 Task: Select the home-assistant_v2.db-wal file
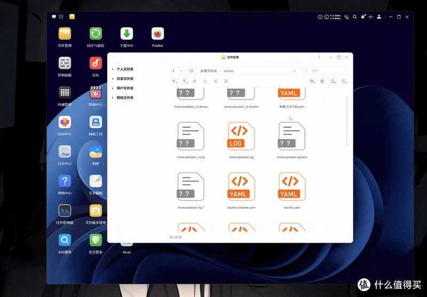click(x=191, y=98)
